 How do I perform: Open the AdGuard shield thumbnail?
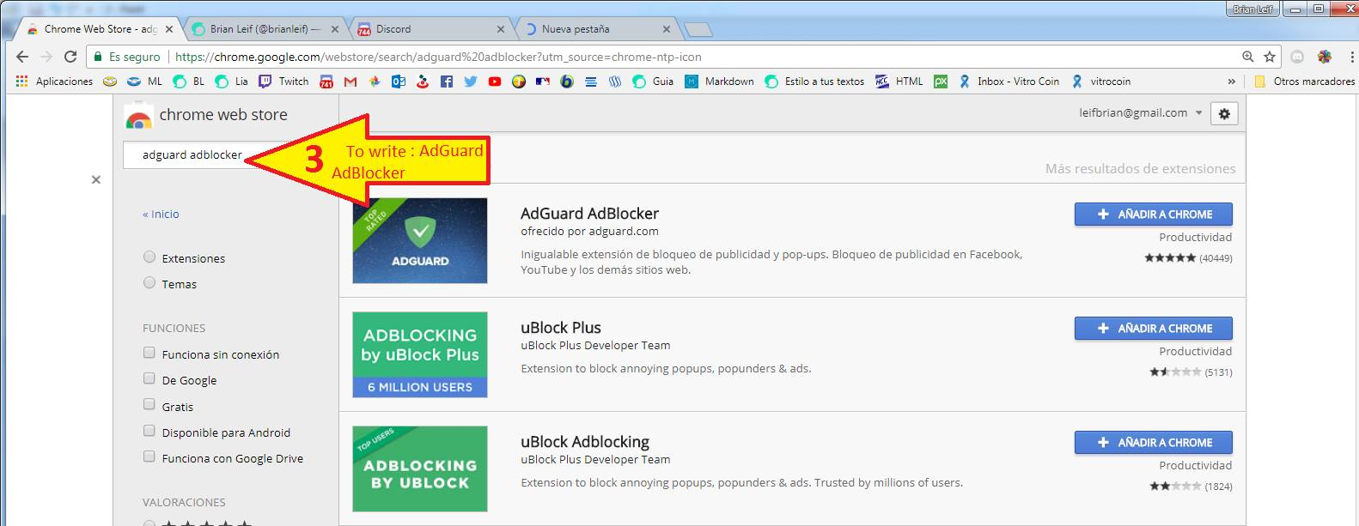tap(420, 240)
